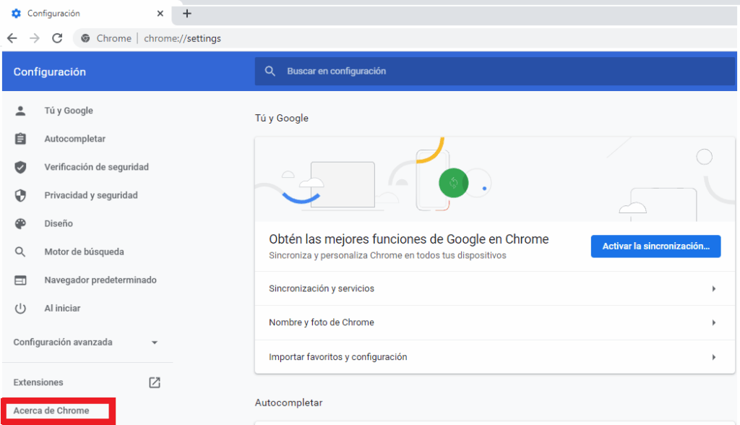The image size is (740, 425).
Task: Click Activar la sincronización button
Action: point(655,246)
